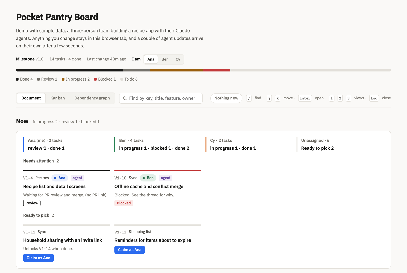Switch to the Kanban view tab
The image size is (407, 273).
point(57,98)
